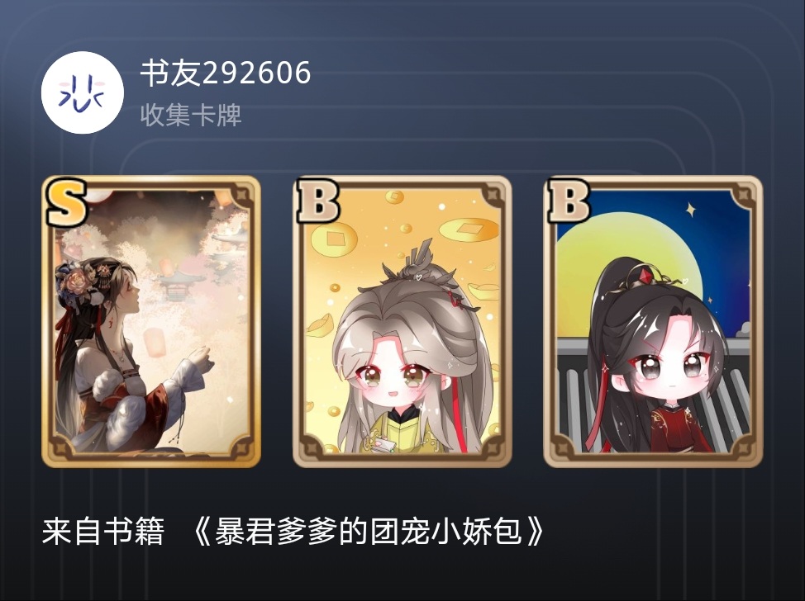Tap the 收集卡牌 subtitle text
This screenshot has height=601, width=805.
[x=190, y=115]
